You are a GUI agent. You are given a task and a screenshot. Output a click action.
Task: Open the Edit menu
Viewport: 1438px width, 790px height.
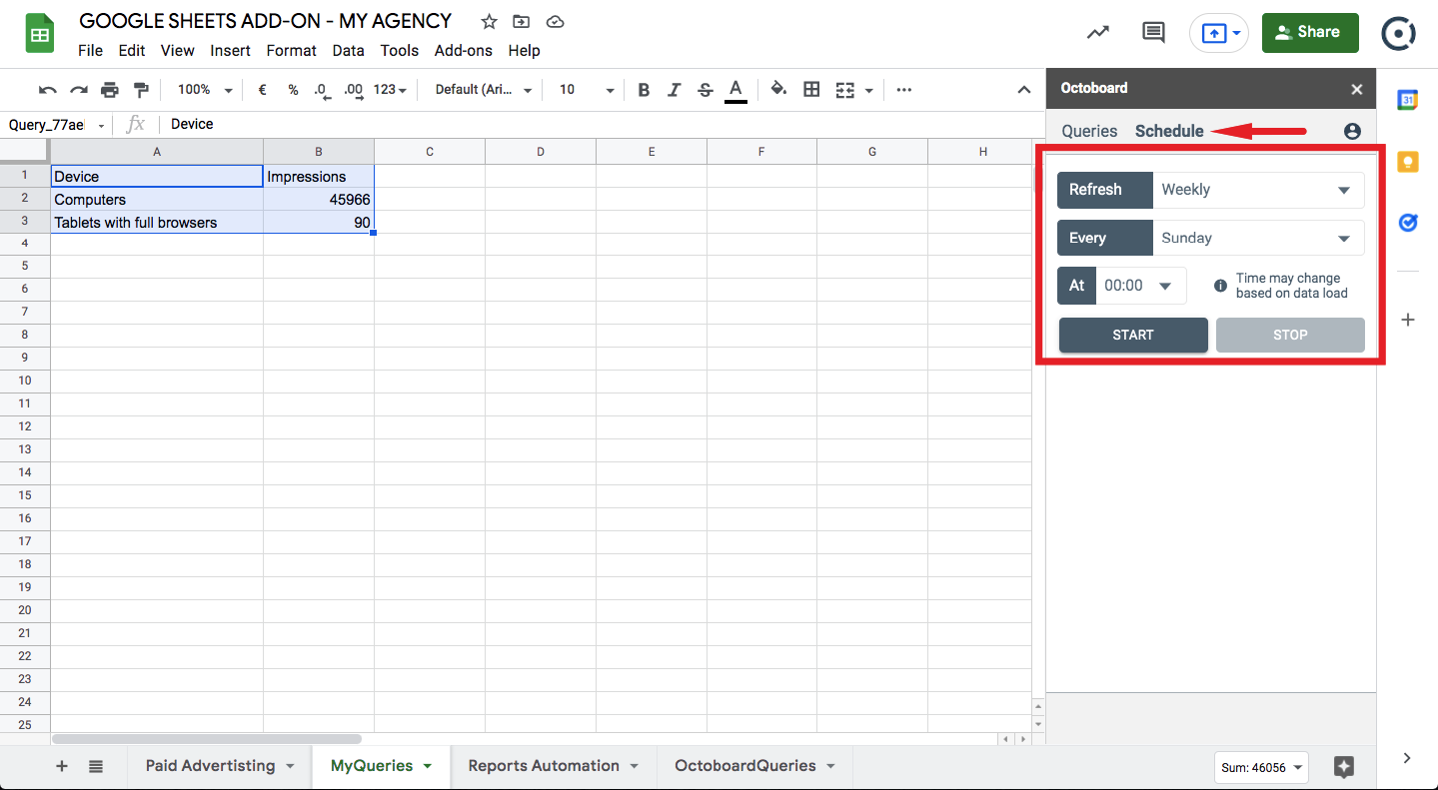click(x=132, y=50)
